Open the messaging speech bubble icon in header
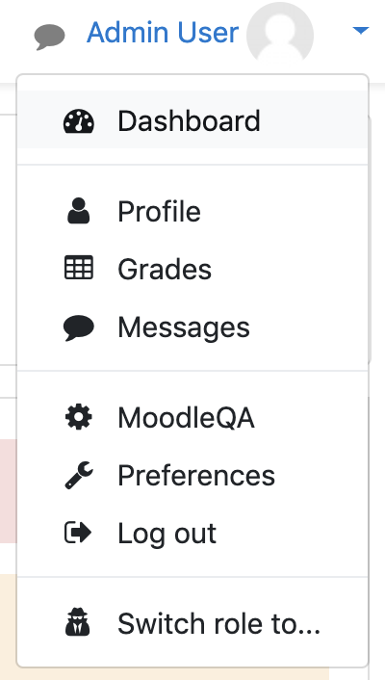The image size is (385, 680). [x=49, y=37]
